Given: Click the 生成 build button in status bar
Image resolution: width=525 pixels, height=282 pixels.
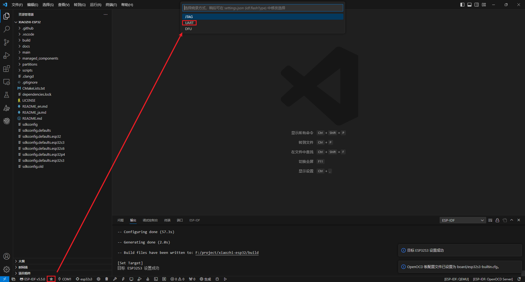Looking at the screenshot, I should [x=205, y=279].
